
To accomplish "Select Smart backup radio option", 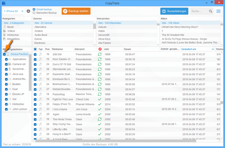I will click(x=34, y=9).
